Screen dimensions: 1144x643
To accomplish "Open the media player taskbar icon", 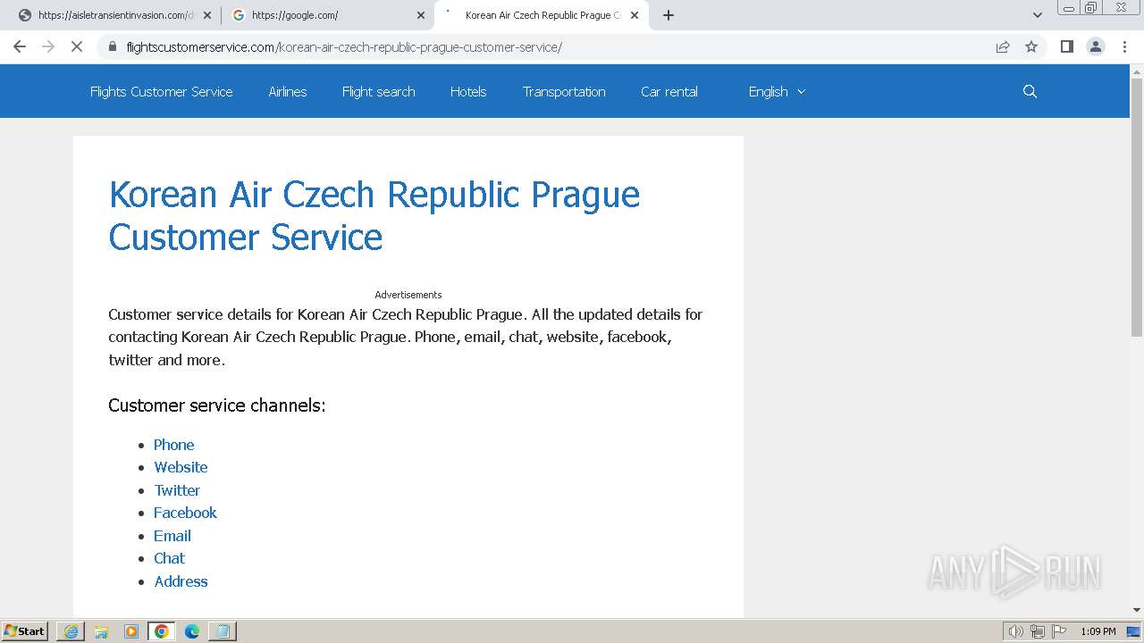I will click(131, 631).
